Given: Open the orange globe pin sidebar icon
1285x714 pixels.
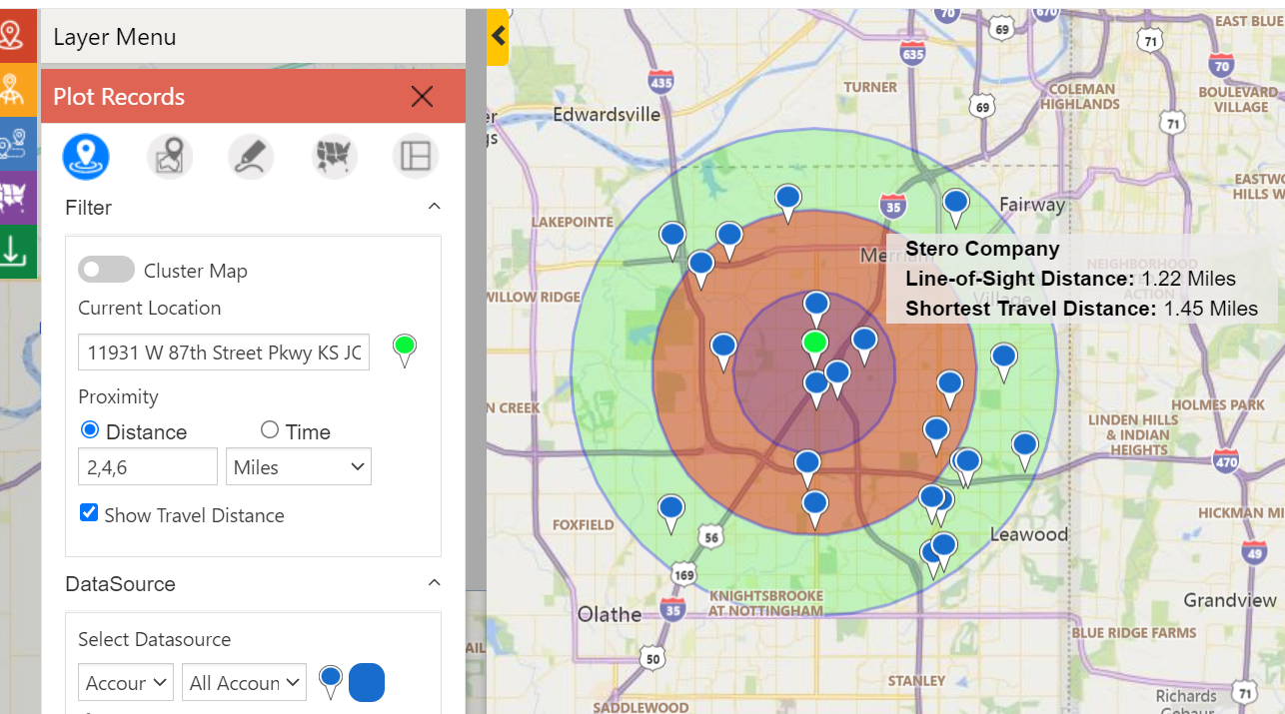Looking at the screenshot, I should tap(14, 90).
